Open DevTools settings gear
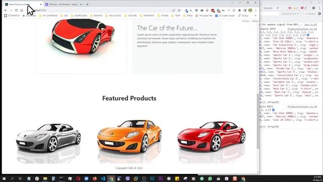 tap(313, 8)
